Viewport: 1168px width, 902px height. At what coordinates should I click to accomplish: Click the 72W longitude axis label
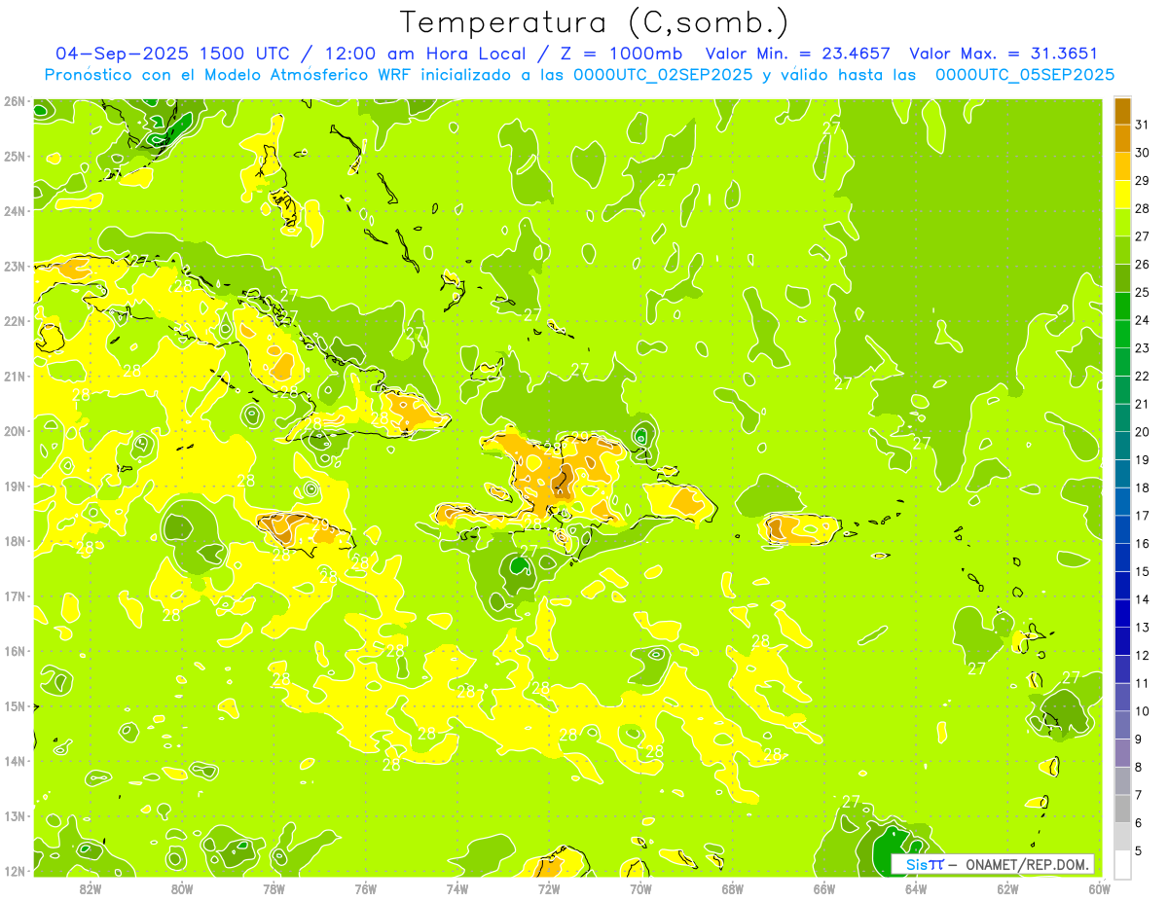tap(549, 888)
